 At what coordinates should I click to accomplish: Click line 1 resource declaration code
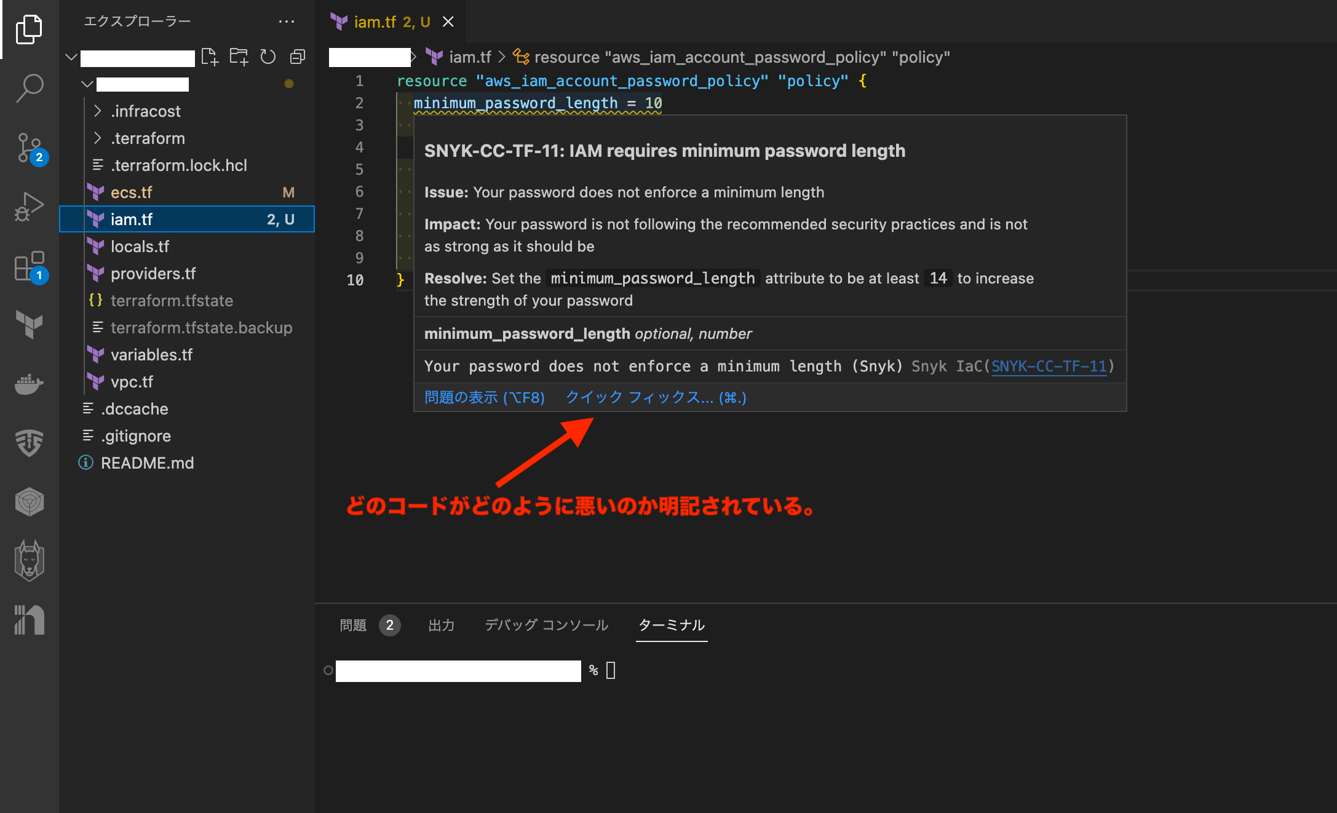pos(632,81)
